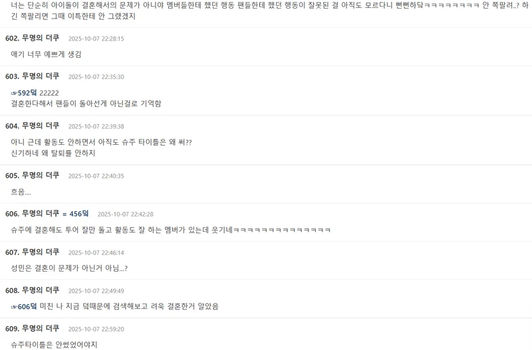Follow the '= 456덬' author link

(x=75, y=213)
